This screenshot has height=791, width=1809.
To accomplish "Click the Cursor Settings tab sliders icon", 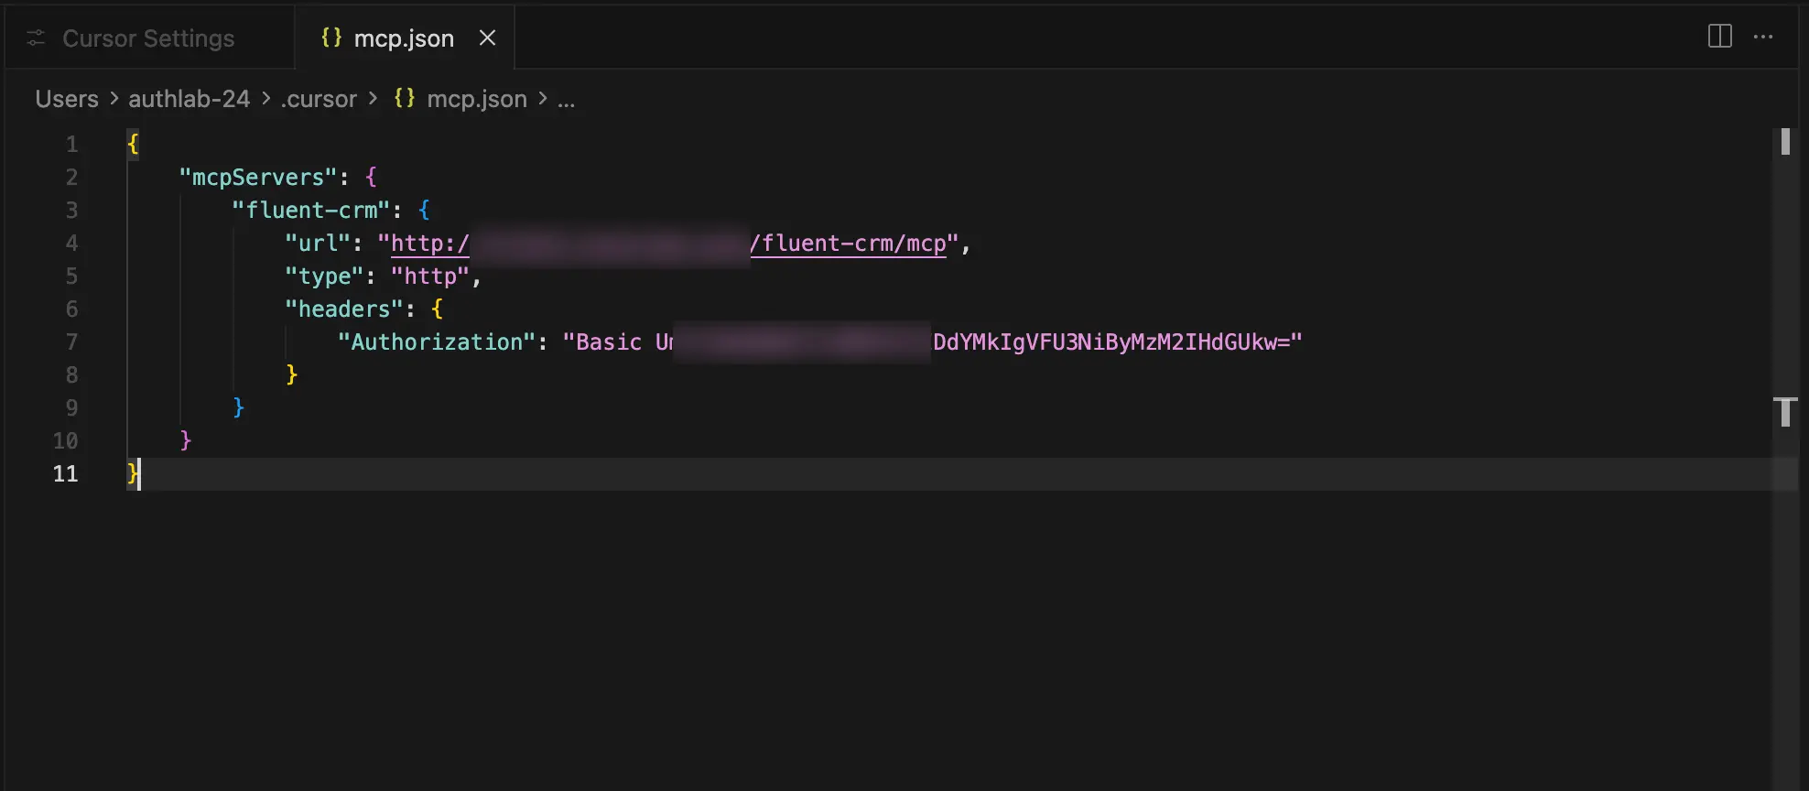I will click(36, 38).
